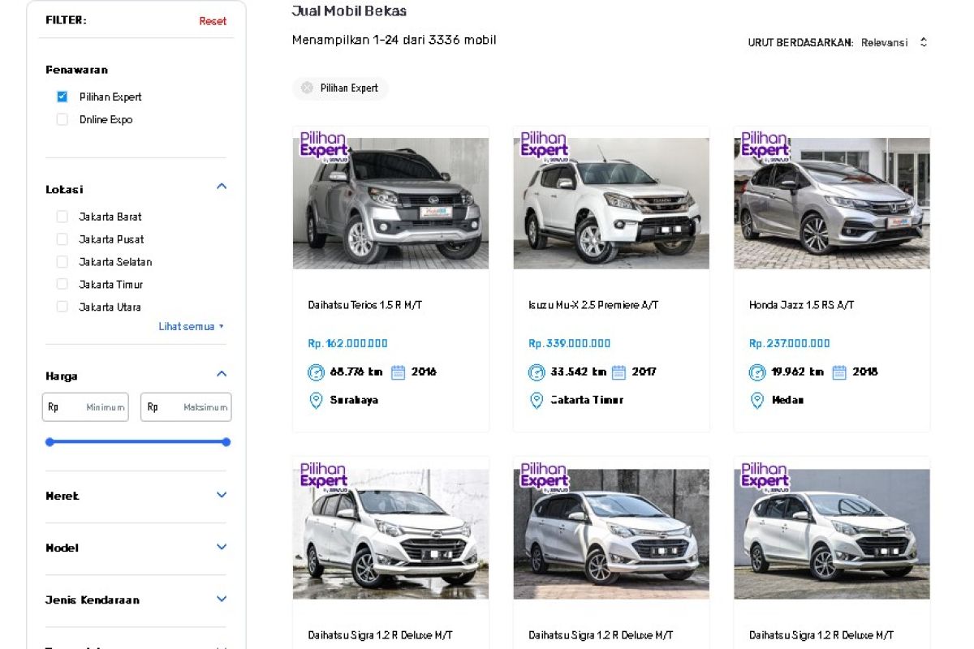Click Pilihan Expert badge on Honda Jazz photo
974x649 pixels.
click(x=765, y=146)
